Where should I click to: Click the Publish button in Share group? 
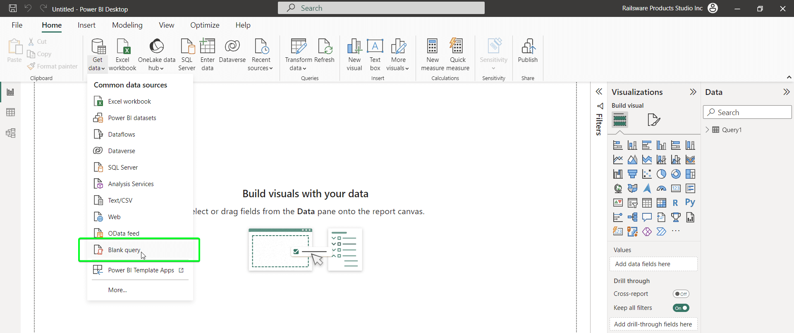(528, 52)
